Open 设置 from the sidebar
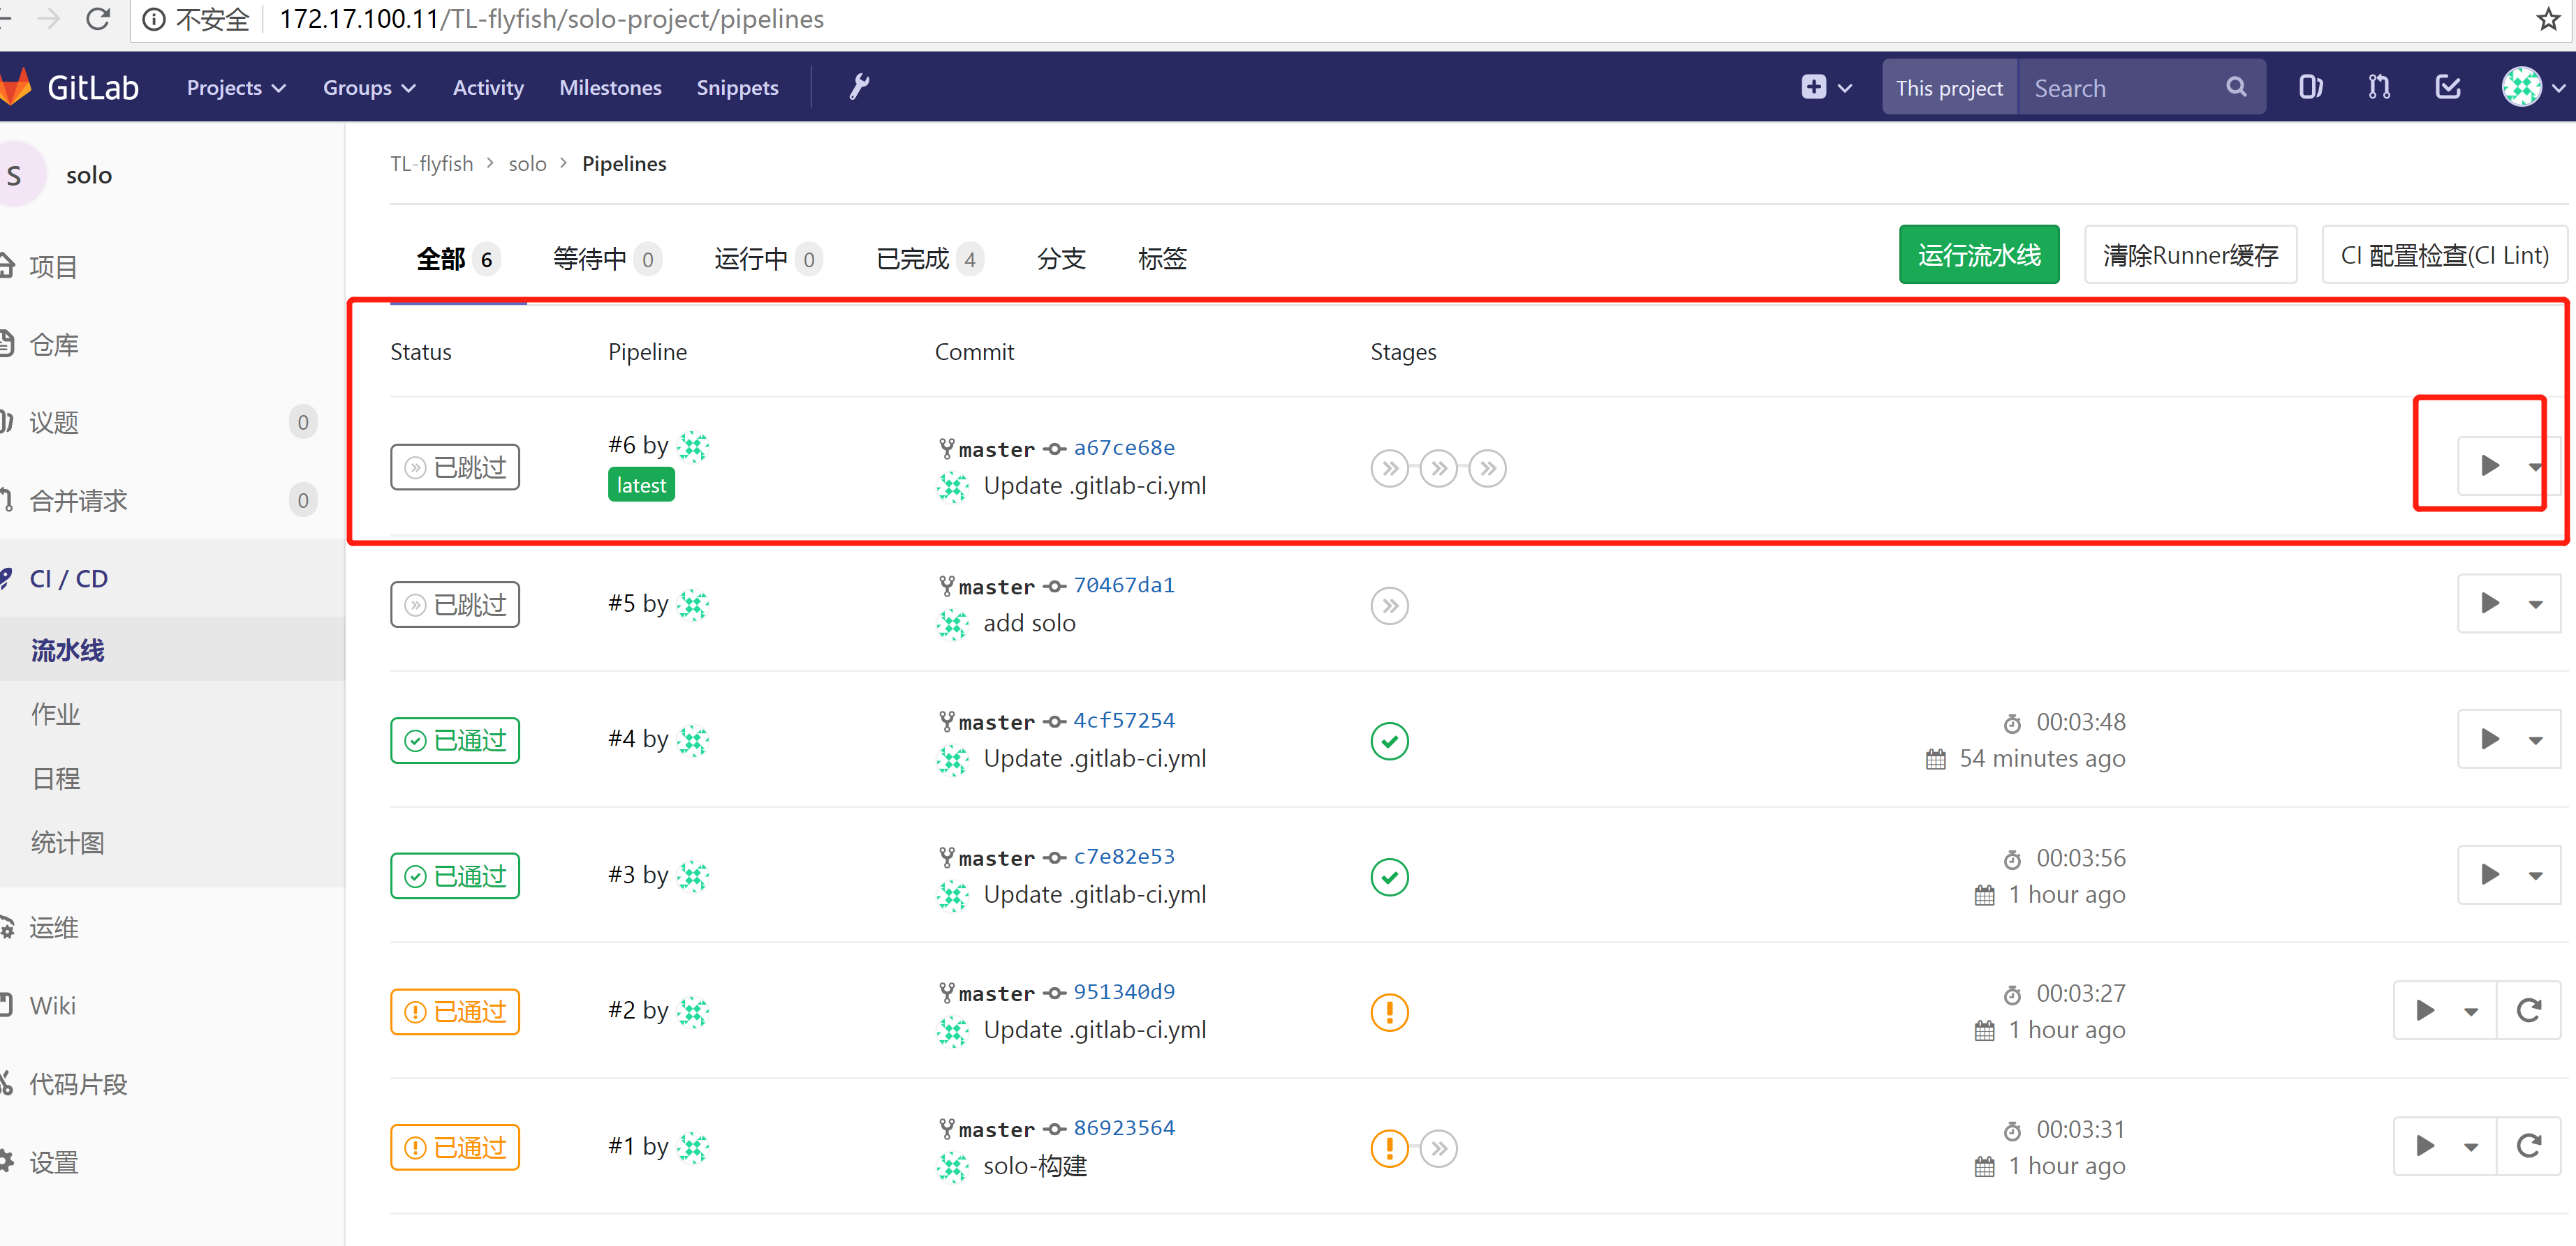The image size is (2576, 1246). (x=55, y=1162)
